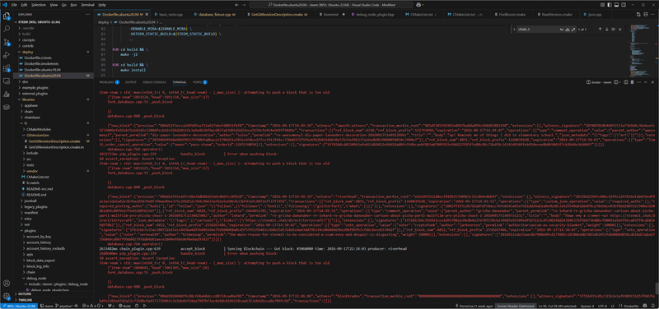The width and height of the screenshot is (659, 309).
Task: Expand the Outline section
Action: click(53, 294)
